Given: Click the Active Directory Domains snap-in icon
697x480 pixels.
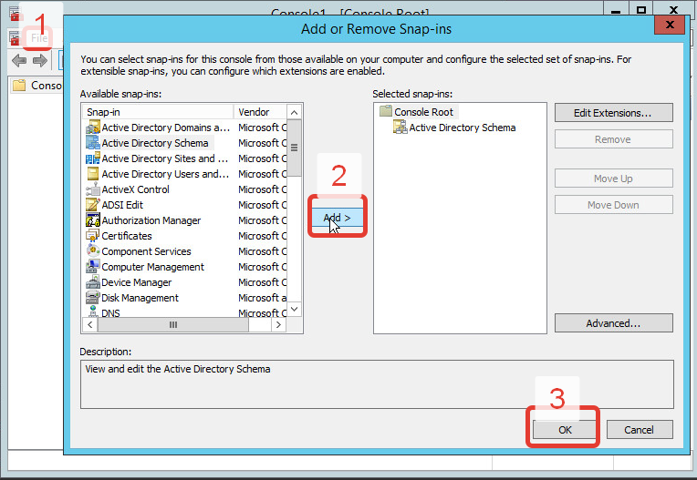Looking at the screenshot, I should pyautogui.click(x=93, y=128).
